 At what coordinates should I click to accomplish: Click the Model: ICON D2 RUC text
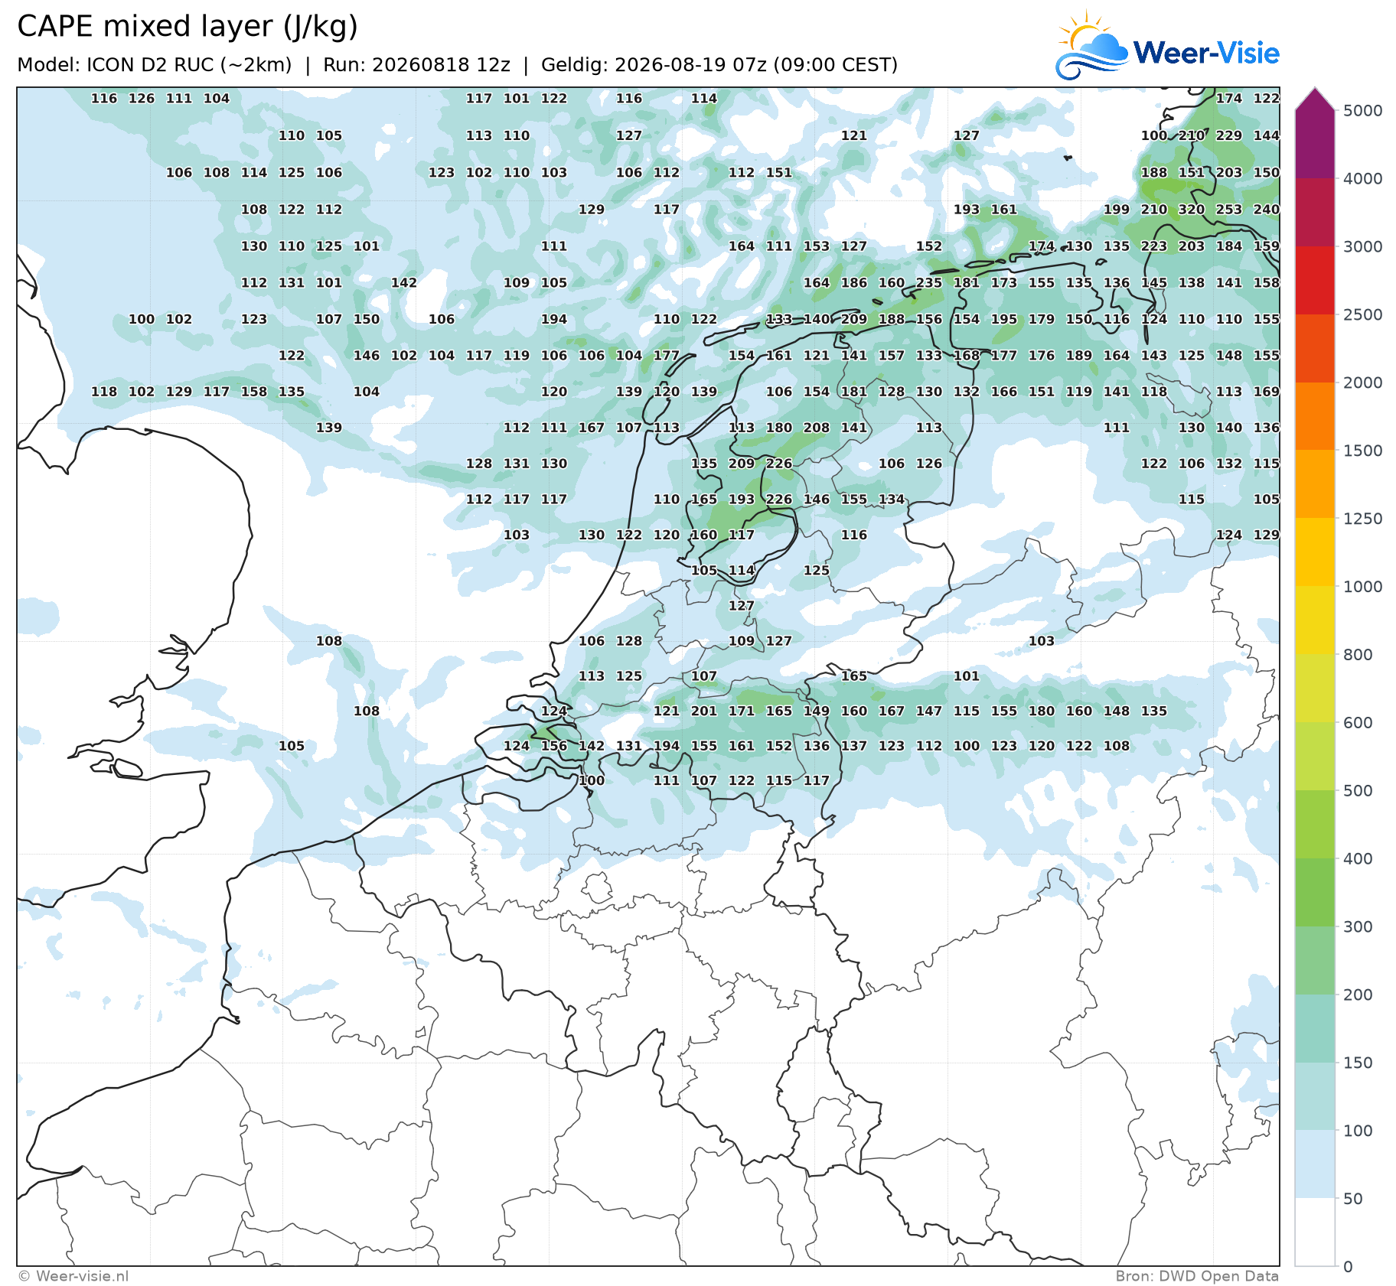coord(155,65)
